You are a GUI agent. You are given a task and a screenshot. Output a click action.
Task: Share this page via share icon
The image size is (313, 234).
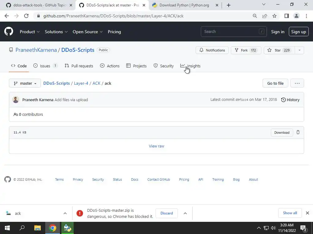265,16
